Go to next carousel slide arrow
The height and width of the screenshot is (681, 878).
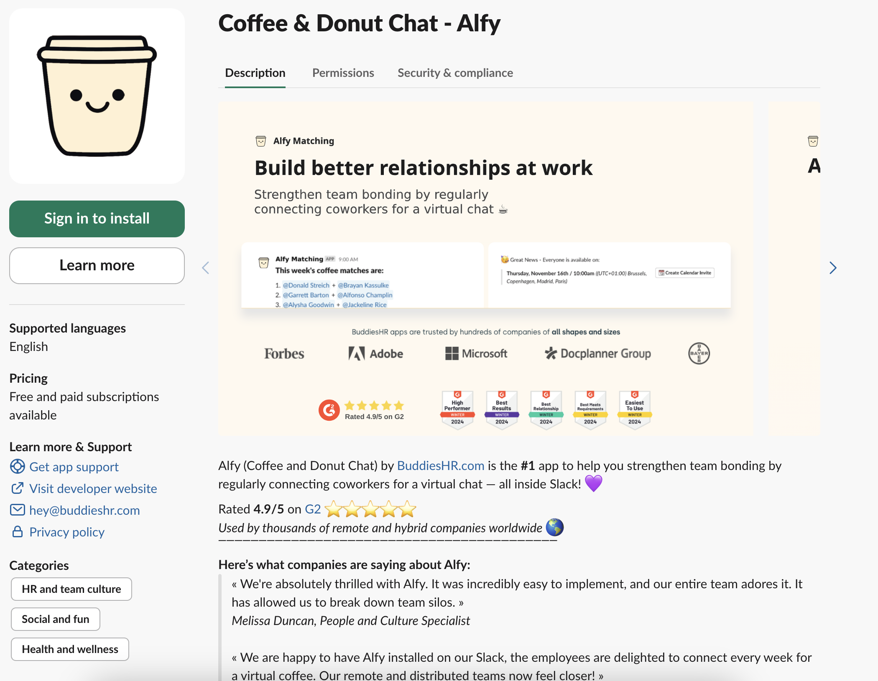click(x=832, y=268)
